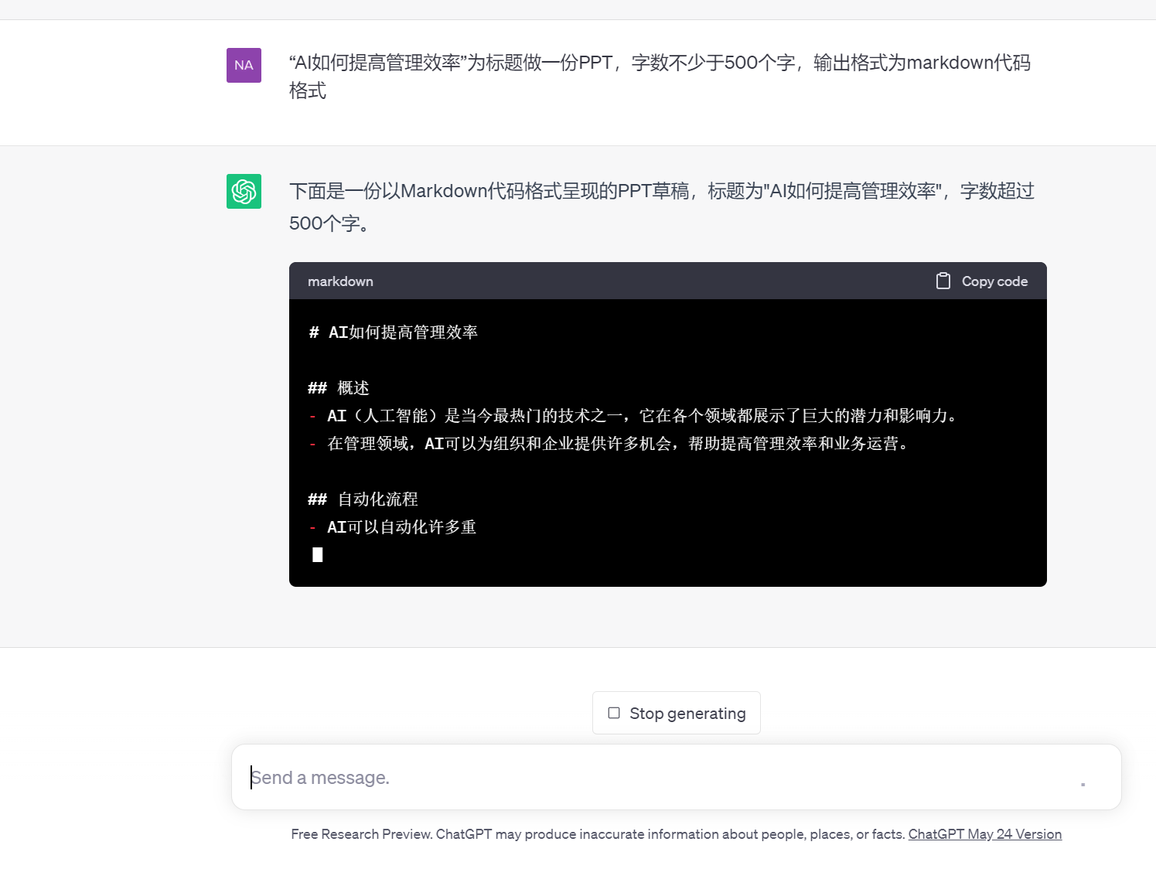Click the clipboard icon beside Copy code
1156x869 pixels.
tap(943, 281)
